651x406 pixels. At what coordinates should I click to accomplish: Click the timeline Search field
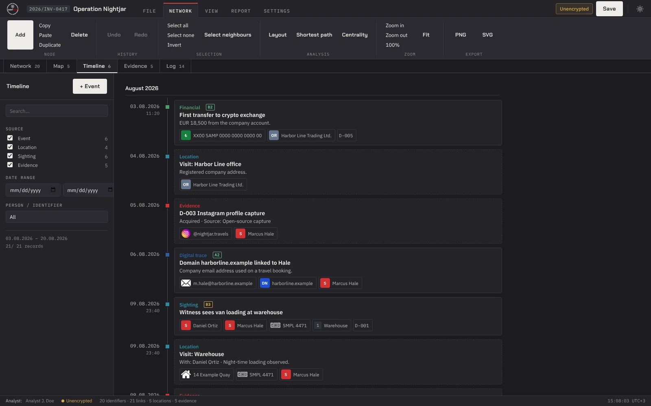(57, 111)
